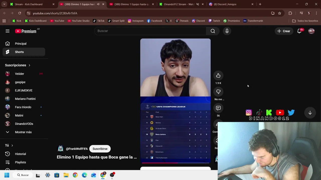This screenshot has width=321, height=180.
Task: Open Settings gear in taskbar
Action: (47, 175)
